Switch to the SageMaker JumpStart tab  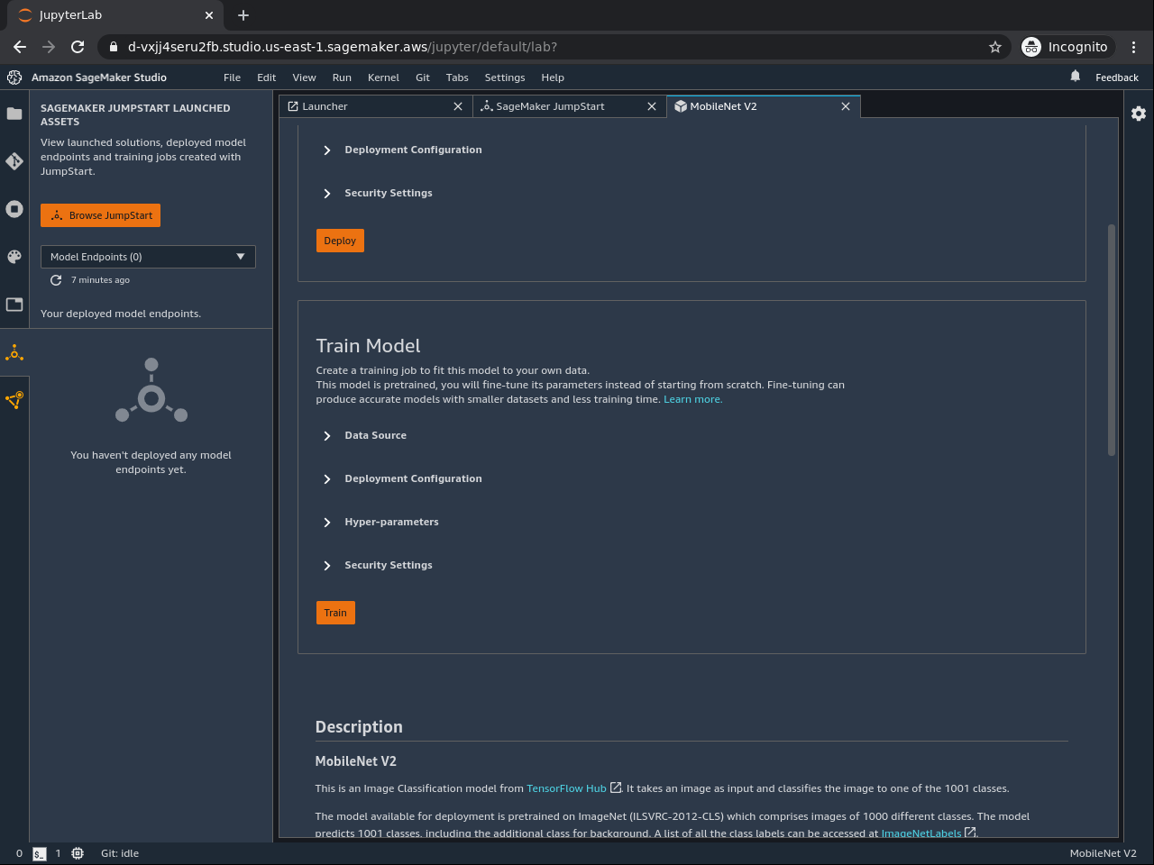(550, 106)
